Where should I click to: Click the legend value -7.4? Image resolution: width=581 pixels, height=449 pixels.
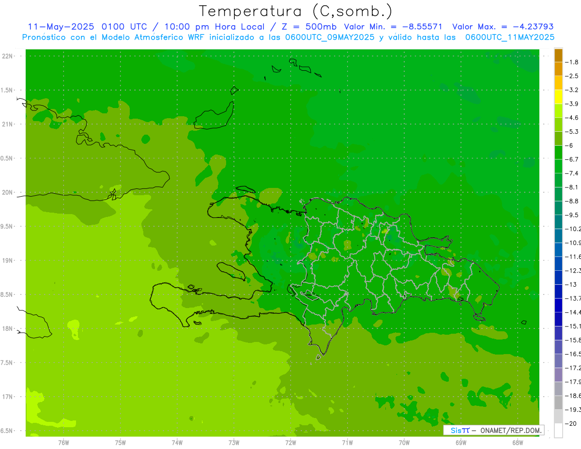[x=572, y=173]
